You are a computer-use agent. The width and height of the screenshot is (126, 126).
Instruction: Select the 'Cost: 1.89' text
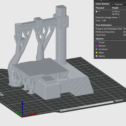(x=101, y=21)
